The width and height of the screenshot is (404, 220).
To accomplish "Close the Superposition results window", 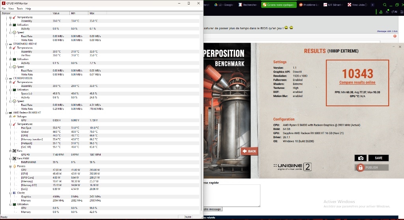I will point(400,47).
